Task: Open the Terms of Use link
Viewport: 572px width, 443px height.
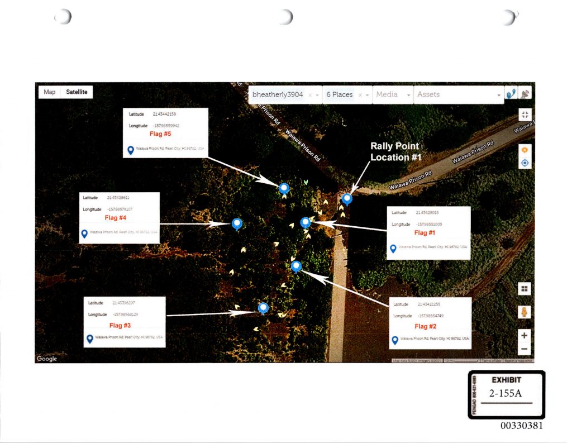Action: point(491,361)
